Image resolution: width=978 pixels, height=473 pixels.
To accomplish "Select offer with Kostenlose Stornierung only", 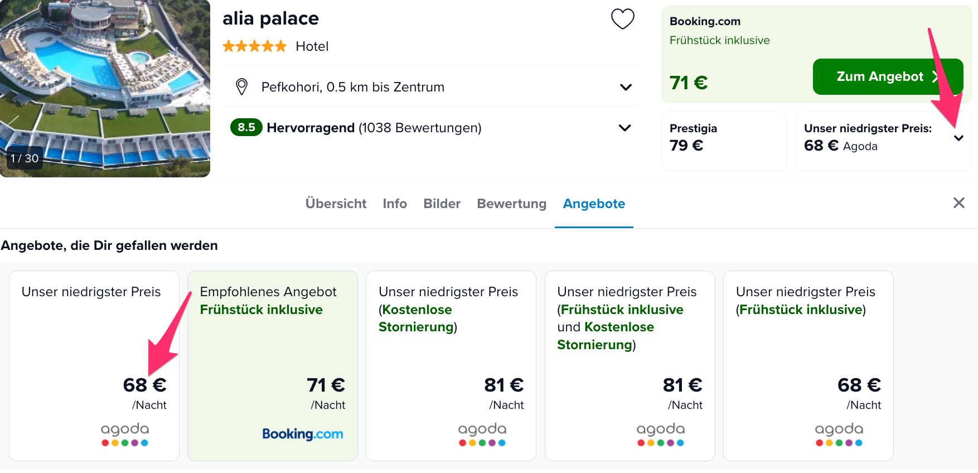I will click(x=451, y=366).
